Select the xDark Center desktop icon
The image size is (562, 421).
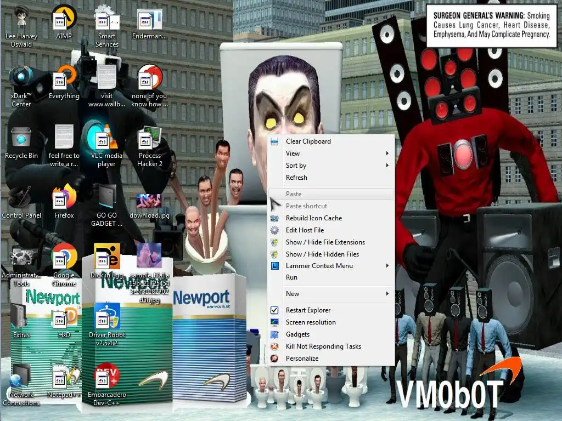tap(21, 87)
